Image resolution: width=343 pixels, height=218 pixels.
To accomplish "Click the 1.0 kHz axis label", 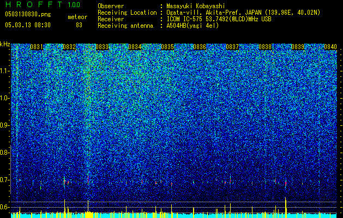I will pos(5,98).
